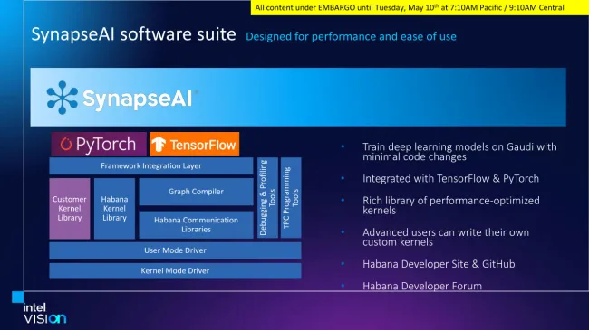Click the SynapseAI snowflake logo icon
The height and width of the screenshot is (330, 589).
pyautogui.click(x=62, y=98)
